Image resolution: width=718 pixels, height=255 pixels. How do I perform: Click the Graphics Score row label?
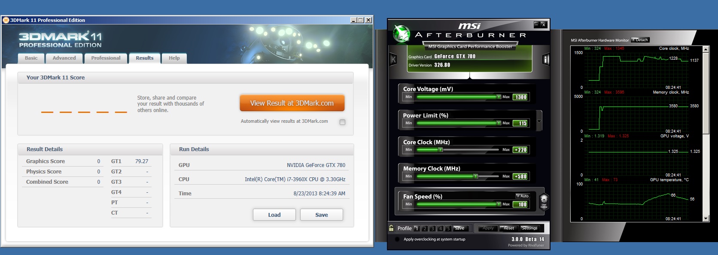(x=46, y=161)
